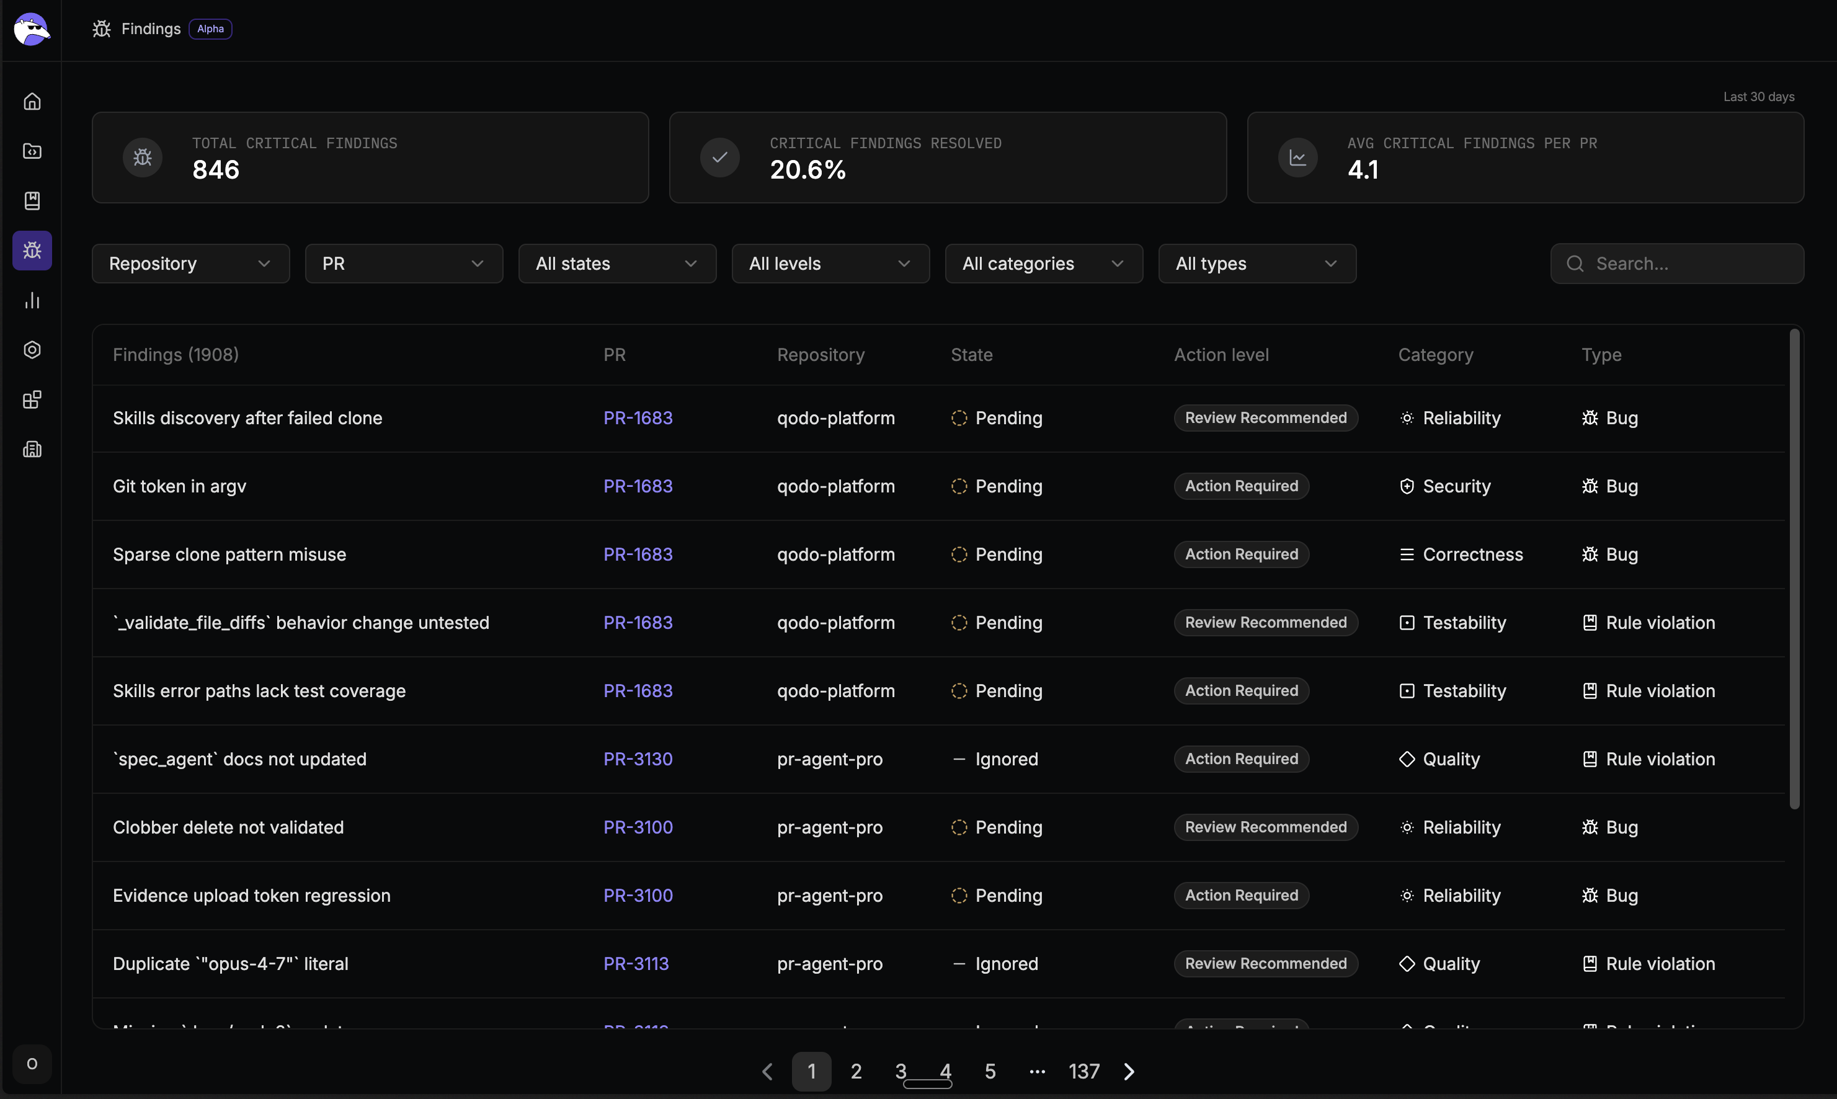The width and height of the screenshot is (1837, 1099).
Task: Click the Security shield icon in the Git token row
Action: tap(1407, 487)
